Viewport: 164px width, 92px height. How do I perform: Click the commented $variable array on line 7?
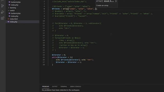[102, 14]
